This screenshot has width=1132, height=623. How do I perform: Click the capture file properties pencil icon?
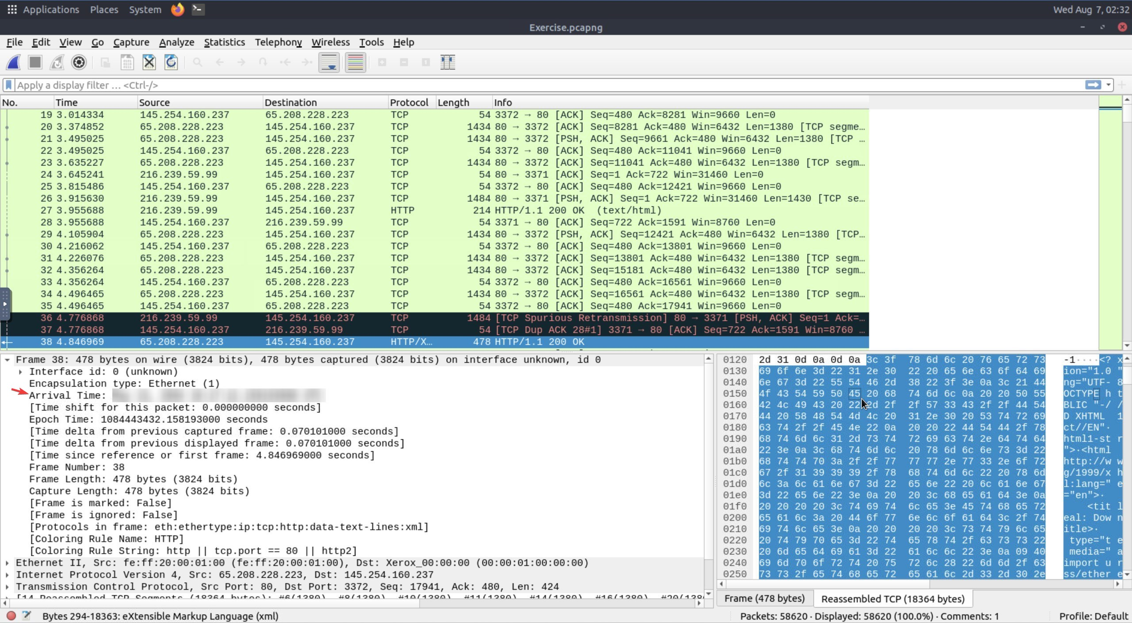[27, 615]
